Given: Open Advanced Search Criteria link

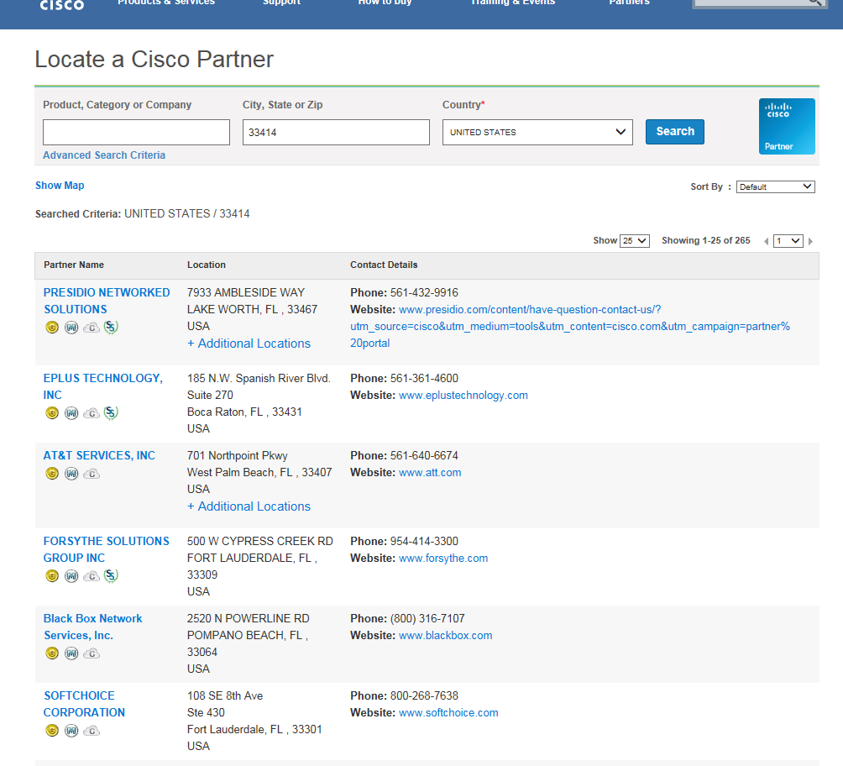Looking at the screenshot, I should click(104, 155).
